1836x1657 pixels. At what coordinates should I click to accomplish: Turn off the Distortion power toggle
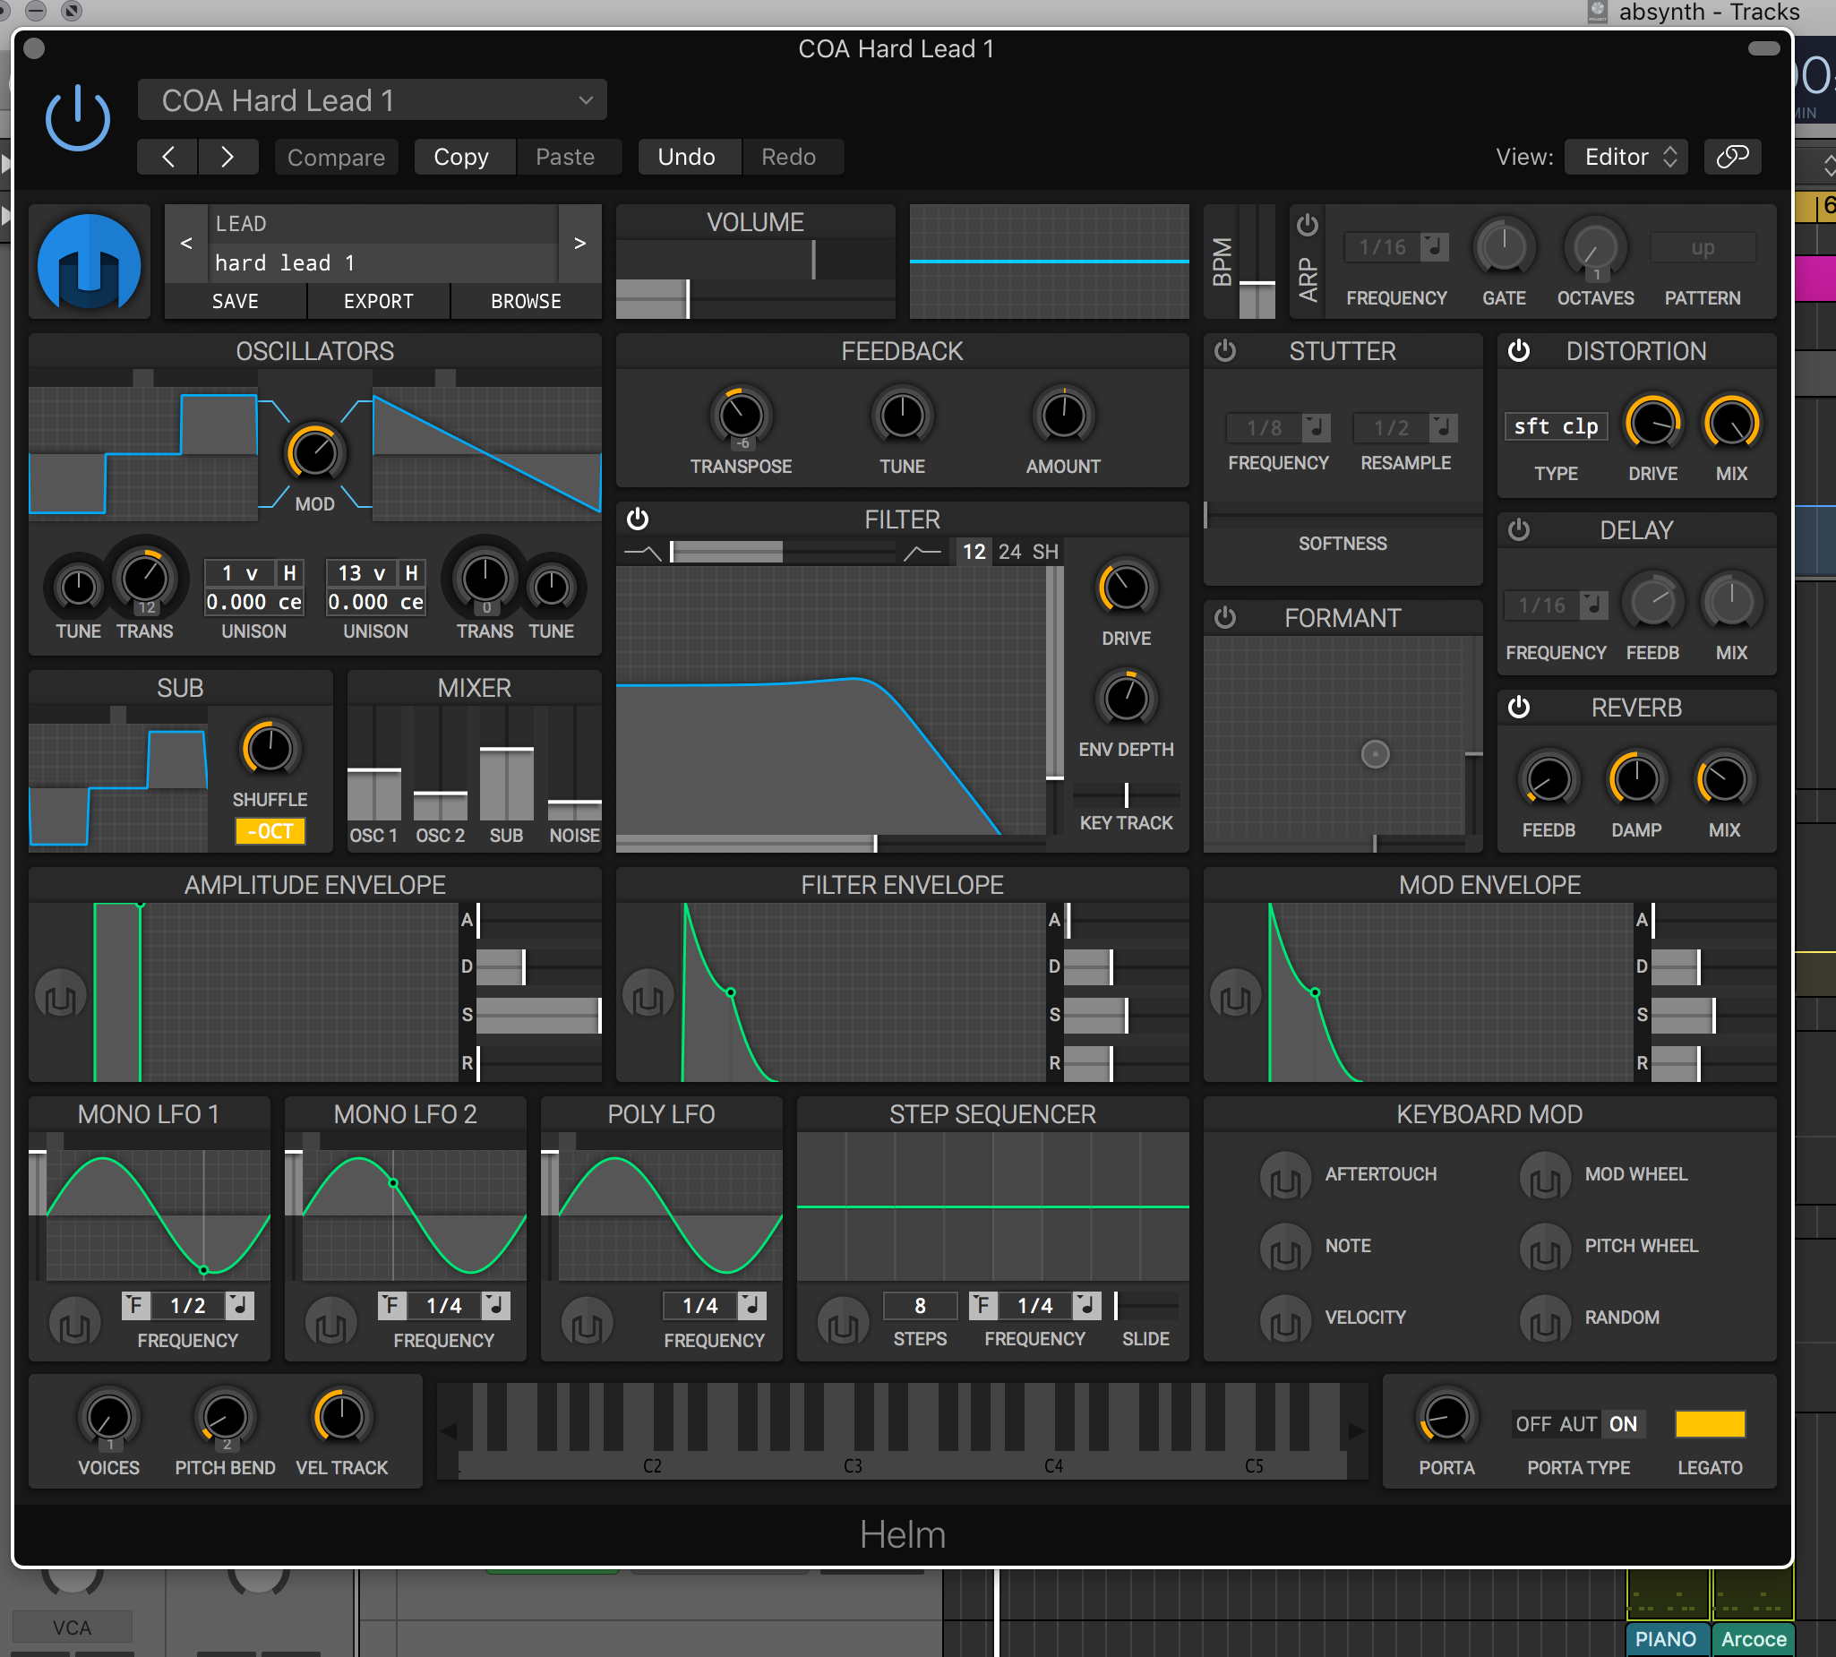1518,351
